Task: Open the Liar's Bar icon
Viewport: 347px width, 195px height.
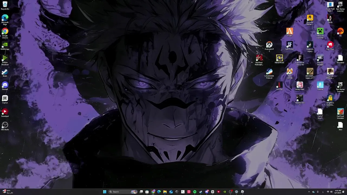Action: (279, 86)
